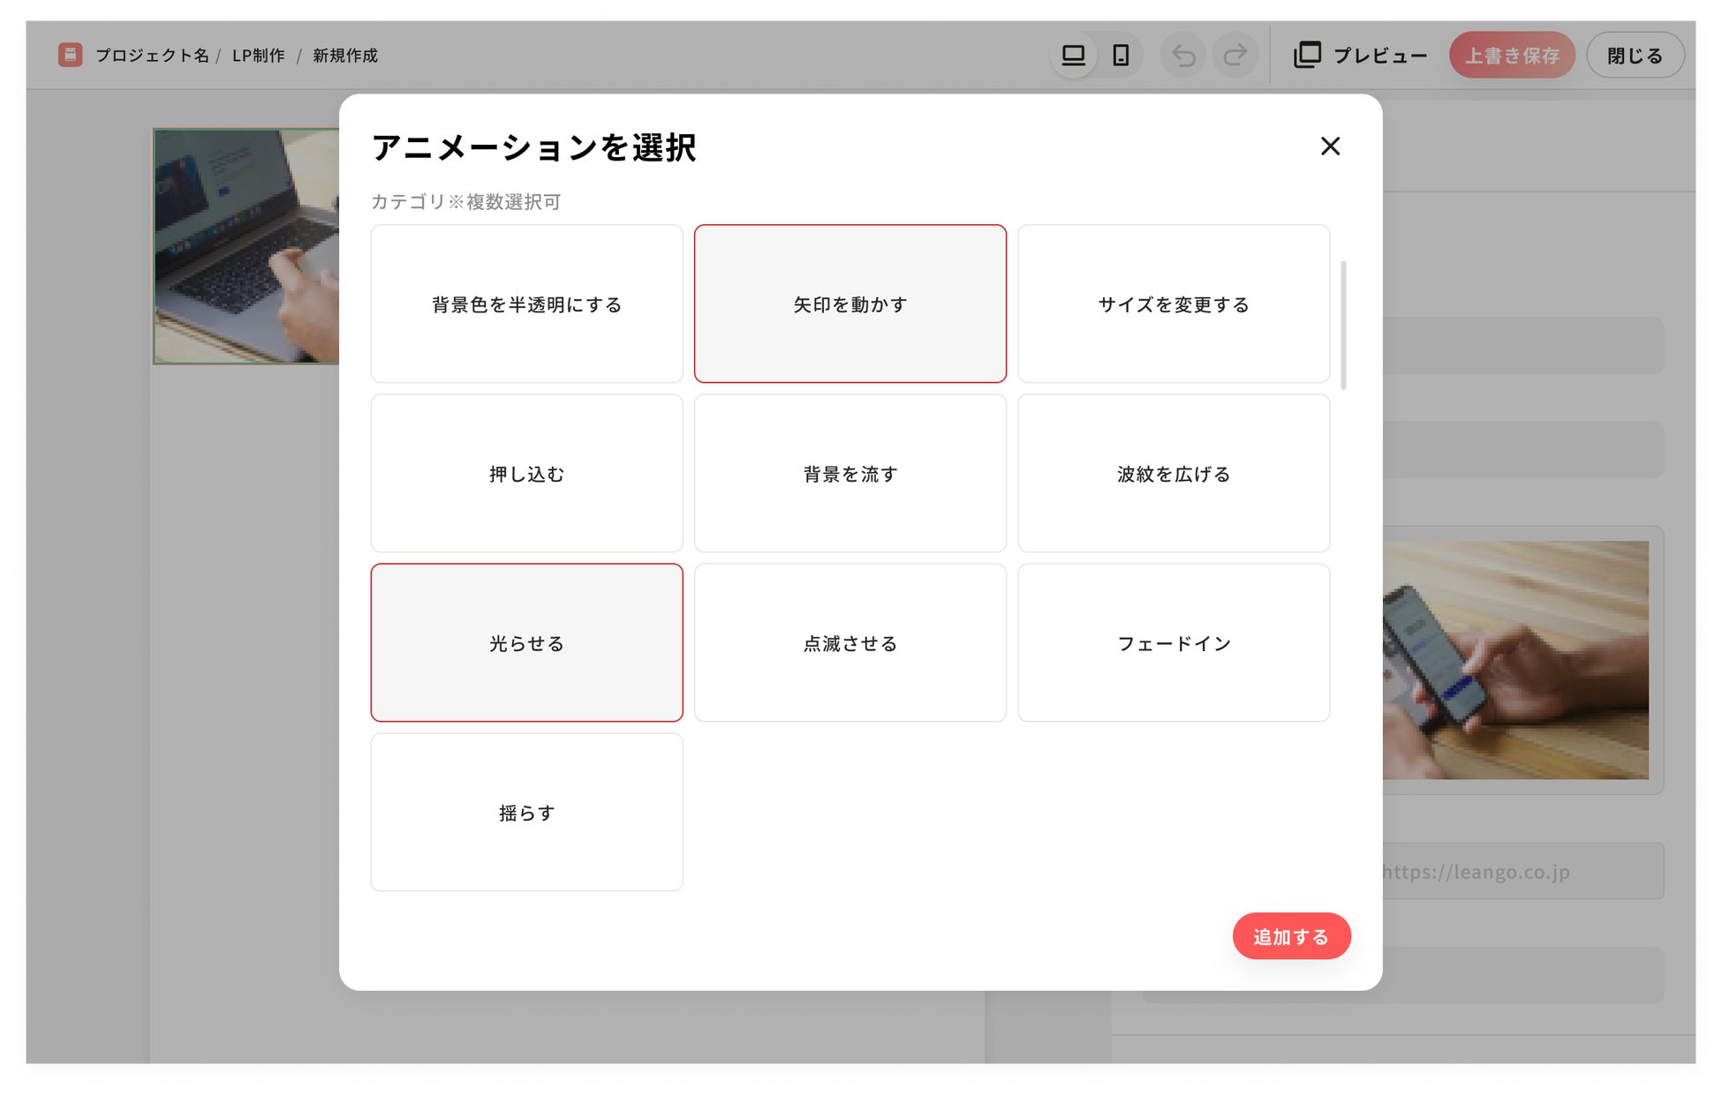Select フェードイン animation card
Viewport: 1722px width, 1095px height.
point(1173,642)
